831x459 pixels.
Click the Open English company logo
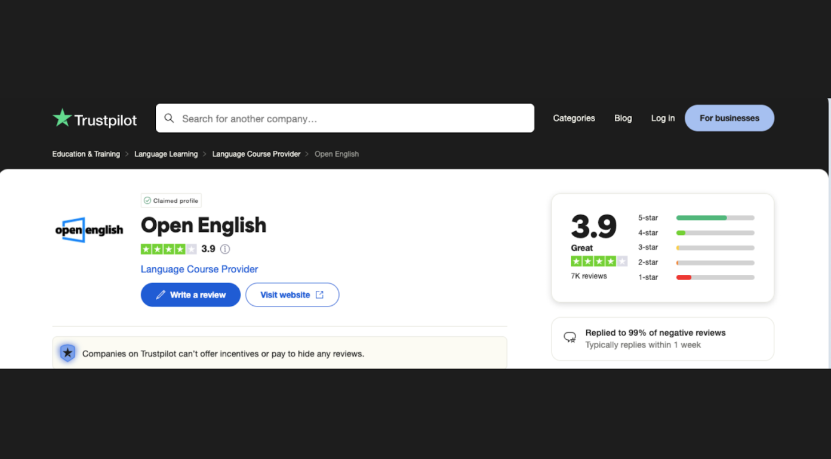pyautogui.click(x=89, y=229)
